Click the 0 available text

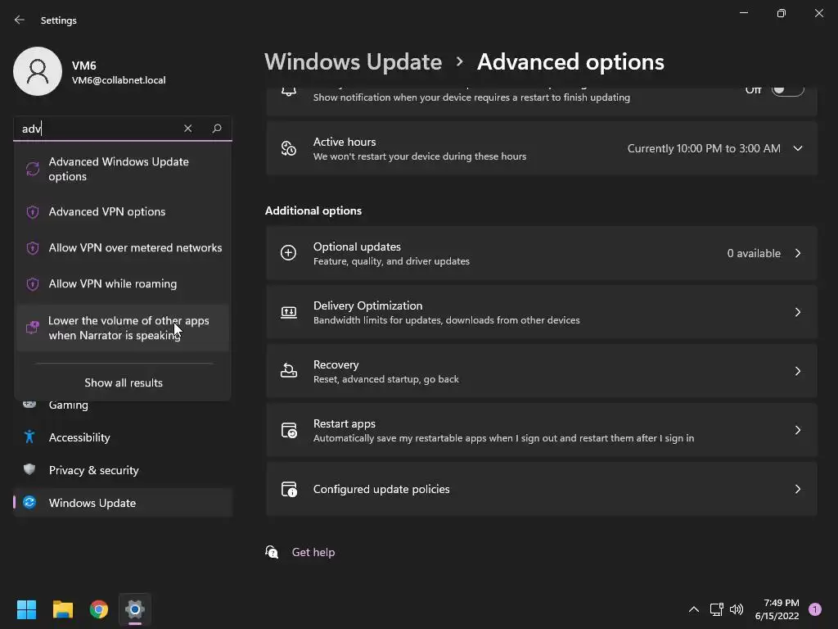754,254
